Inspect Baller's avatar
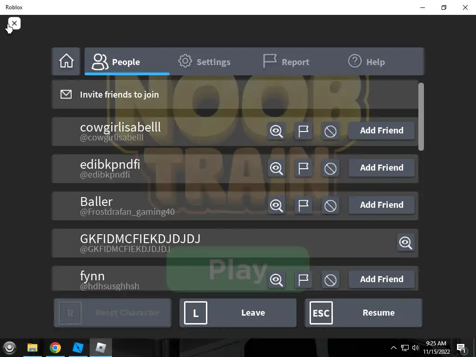This screenshot has height=357, width=476. point(276,205)
